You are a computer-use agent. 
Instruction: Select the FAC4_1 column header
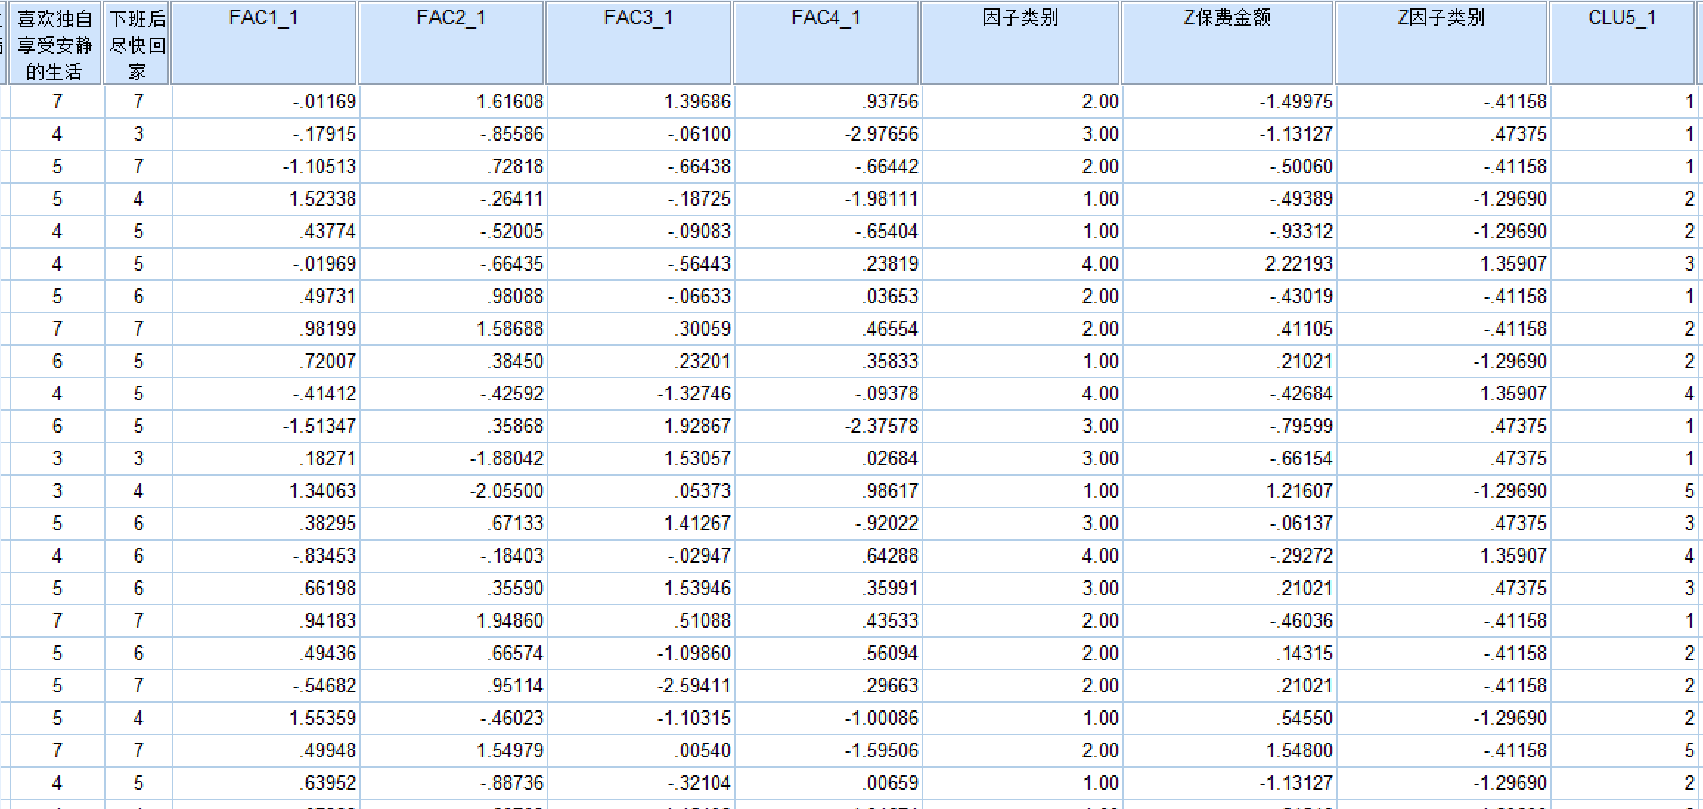pyautogui.click(x=826, y=43)
